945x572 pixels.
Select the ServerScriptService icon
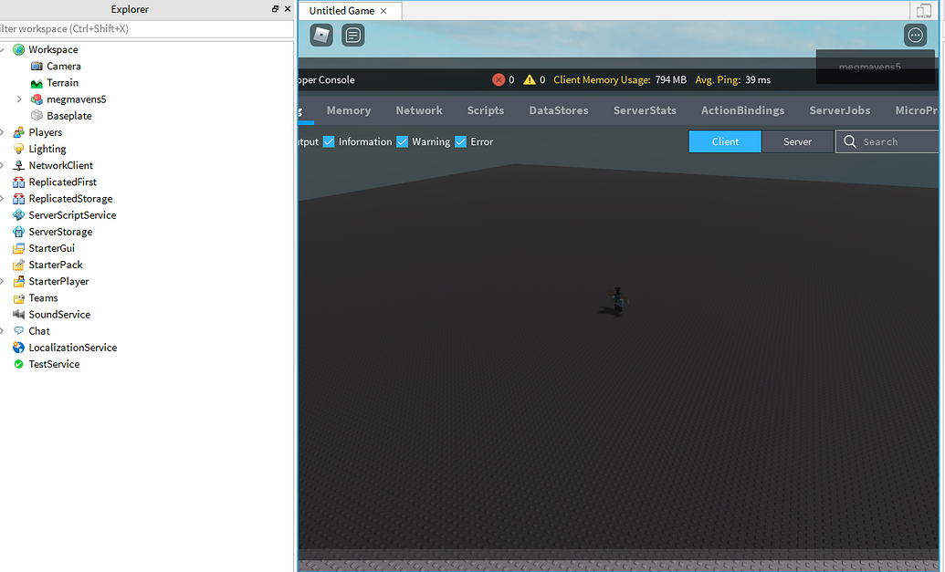point(18,214)
